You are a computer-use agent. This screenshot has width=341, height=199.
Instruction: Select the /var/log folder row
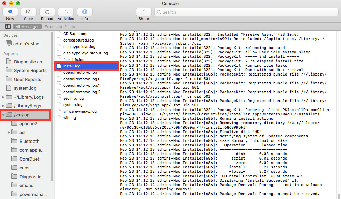(x=25, y=115)
